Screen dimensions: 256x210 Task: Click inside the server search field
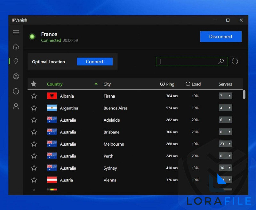click(192, 61)
